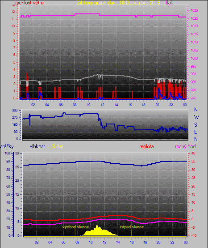Click the 35 value on temperature axis
This screenshot has width=208, height=248.
coord(193,161)
